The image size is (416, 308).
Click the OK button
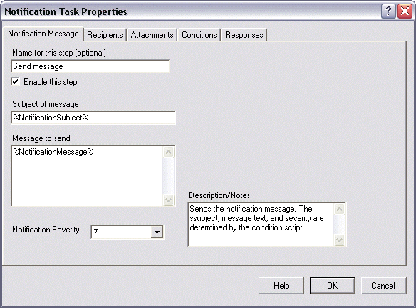[332, 286]
